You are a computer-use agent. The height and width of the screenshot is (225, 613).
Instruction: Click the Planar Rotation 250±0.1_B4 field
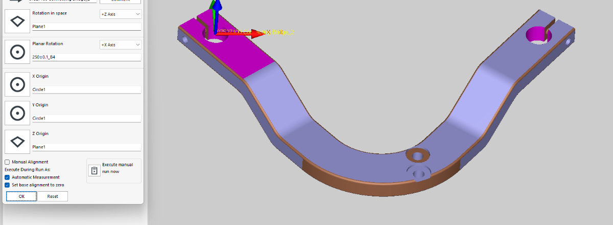click(x=86, y=57)
